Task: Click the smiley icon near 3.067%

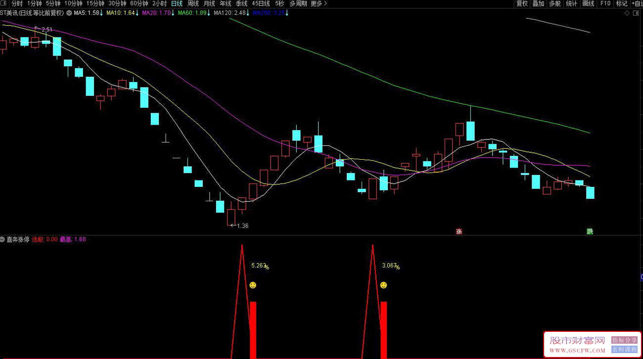Action: 383,285
